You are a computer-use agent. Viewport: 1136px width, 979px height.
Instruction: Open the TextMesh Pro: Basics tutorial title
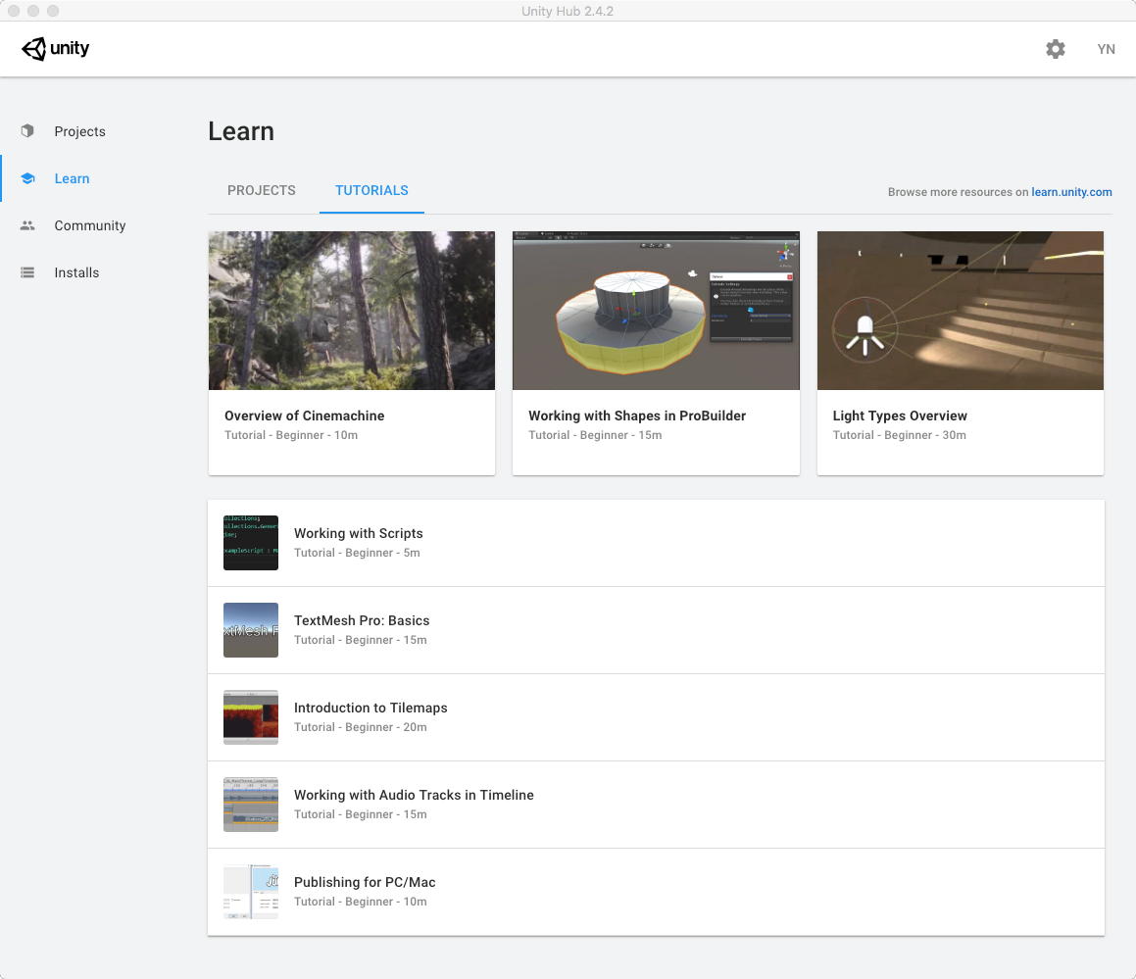(362, 620)
